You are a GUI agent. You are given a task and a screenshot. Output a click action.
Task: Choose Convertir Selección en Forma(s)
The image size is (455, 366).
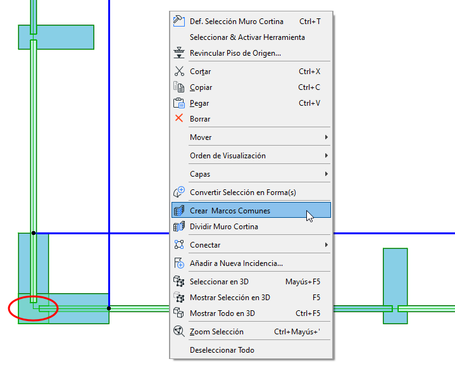[x=251, y=192]
